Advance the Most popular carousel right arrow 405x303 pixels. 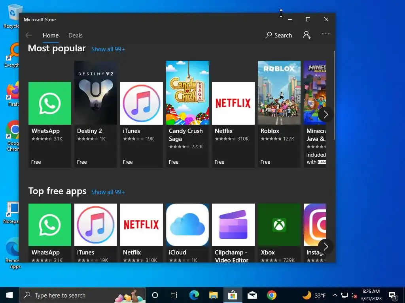(326, 114)
